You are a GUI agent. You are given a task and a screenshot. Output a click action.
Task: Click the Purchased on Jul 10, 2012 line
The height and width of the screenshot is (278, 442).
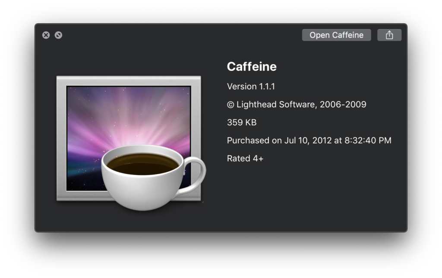309,141
